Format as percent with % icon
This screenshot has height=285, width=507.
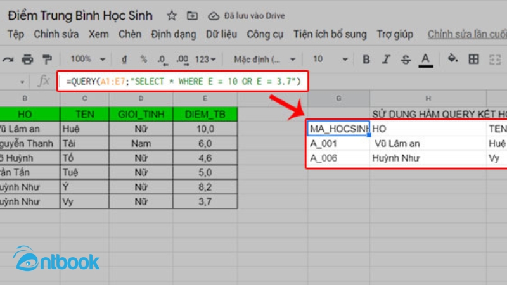pyautogui.click(x=144, y=60)
